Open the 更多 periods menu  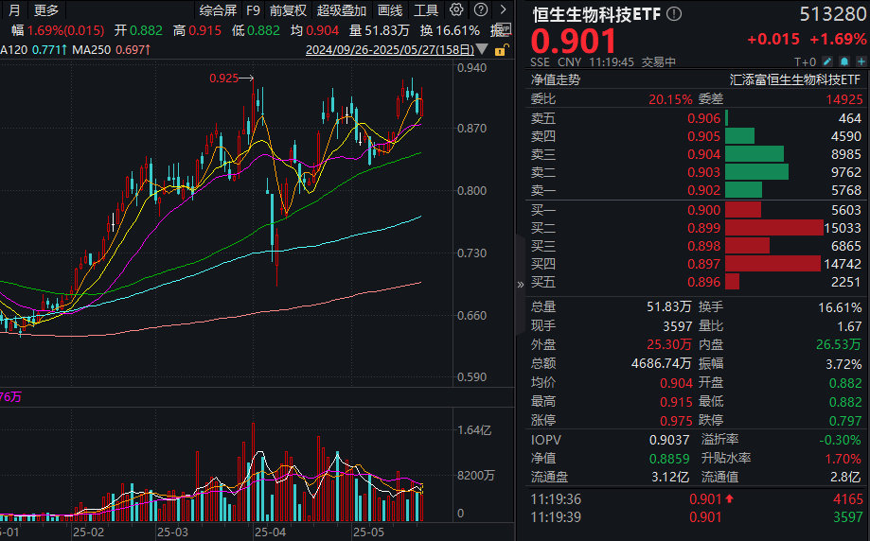(45, 10)
